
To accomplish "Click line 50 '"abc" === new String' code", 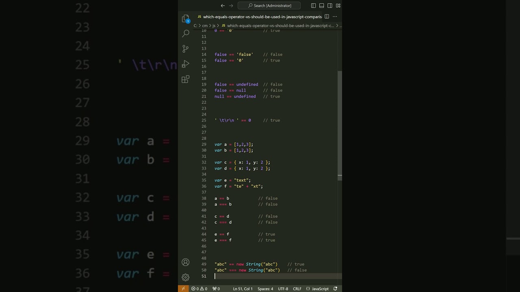I will coord(247,270).
